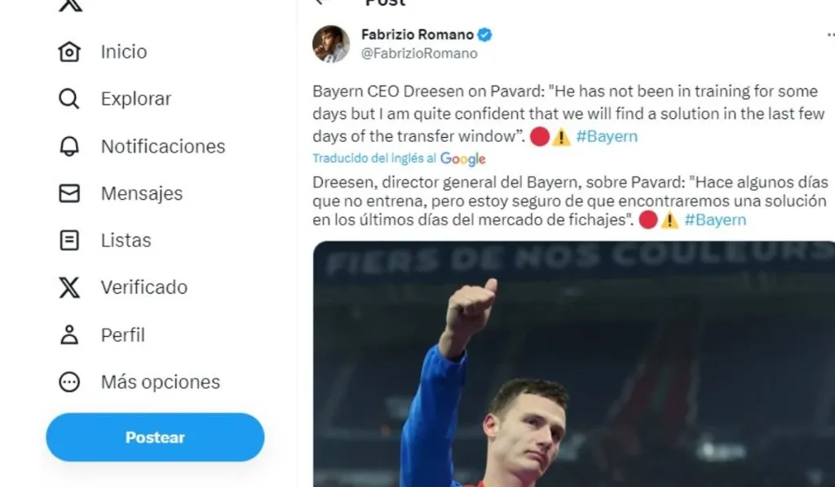Open the tweet's player photo
835x487 pixels.
click(573, 363)
